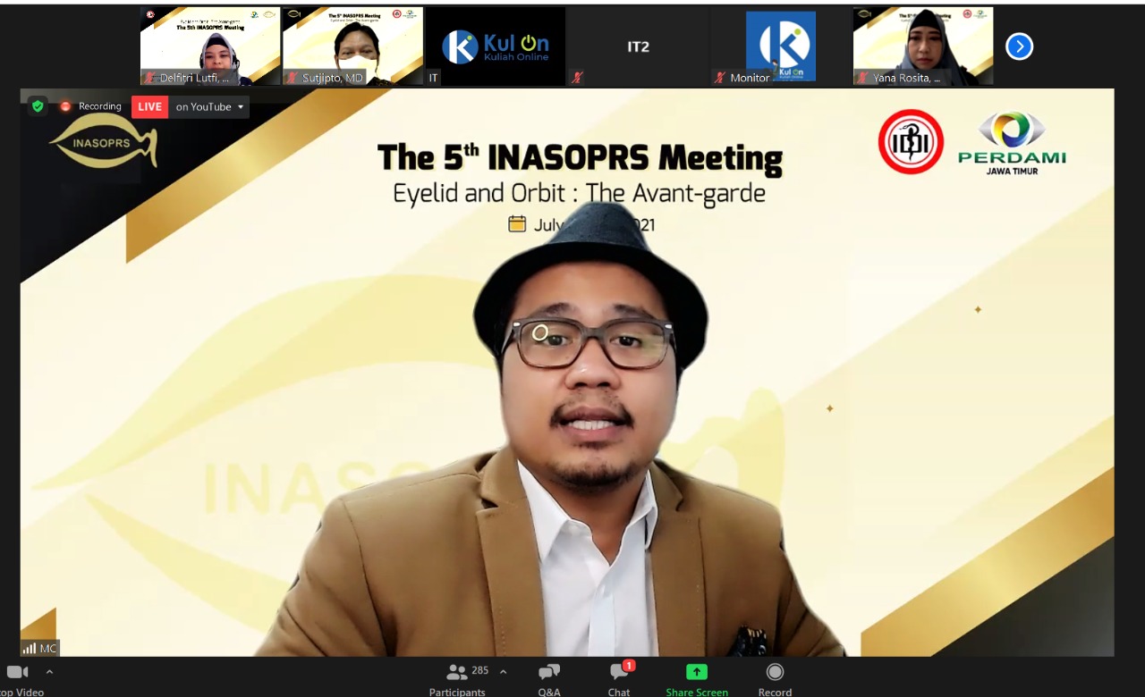Click the muted mic icon on Yana Rosita
Image resolution: width=1145 pixels, height=697 pixels.
pos(862,78)
